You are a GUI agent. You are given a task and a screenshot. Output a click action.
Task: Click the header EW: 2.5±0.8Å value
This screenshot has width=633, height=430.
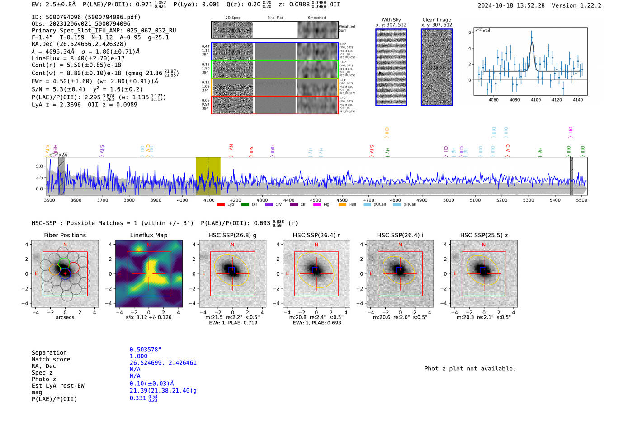click(54, 5)
